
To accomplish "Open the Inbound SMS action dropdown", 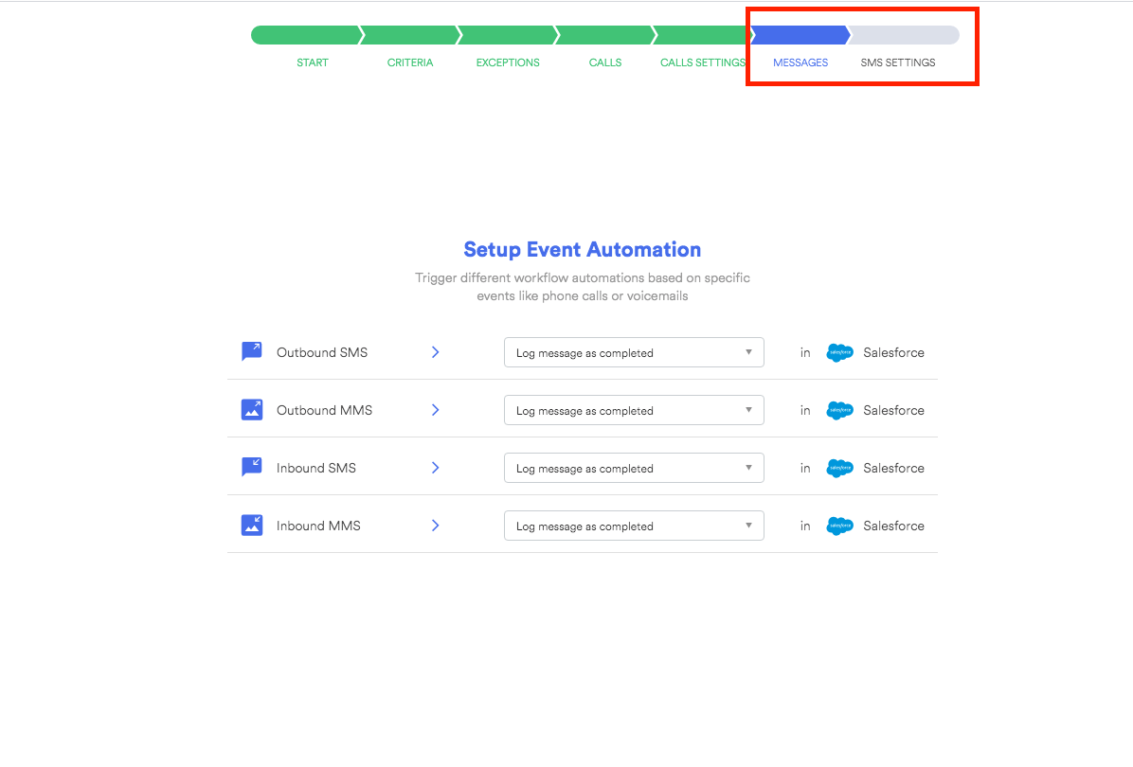I will 634,468.
